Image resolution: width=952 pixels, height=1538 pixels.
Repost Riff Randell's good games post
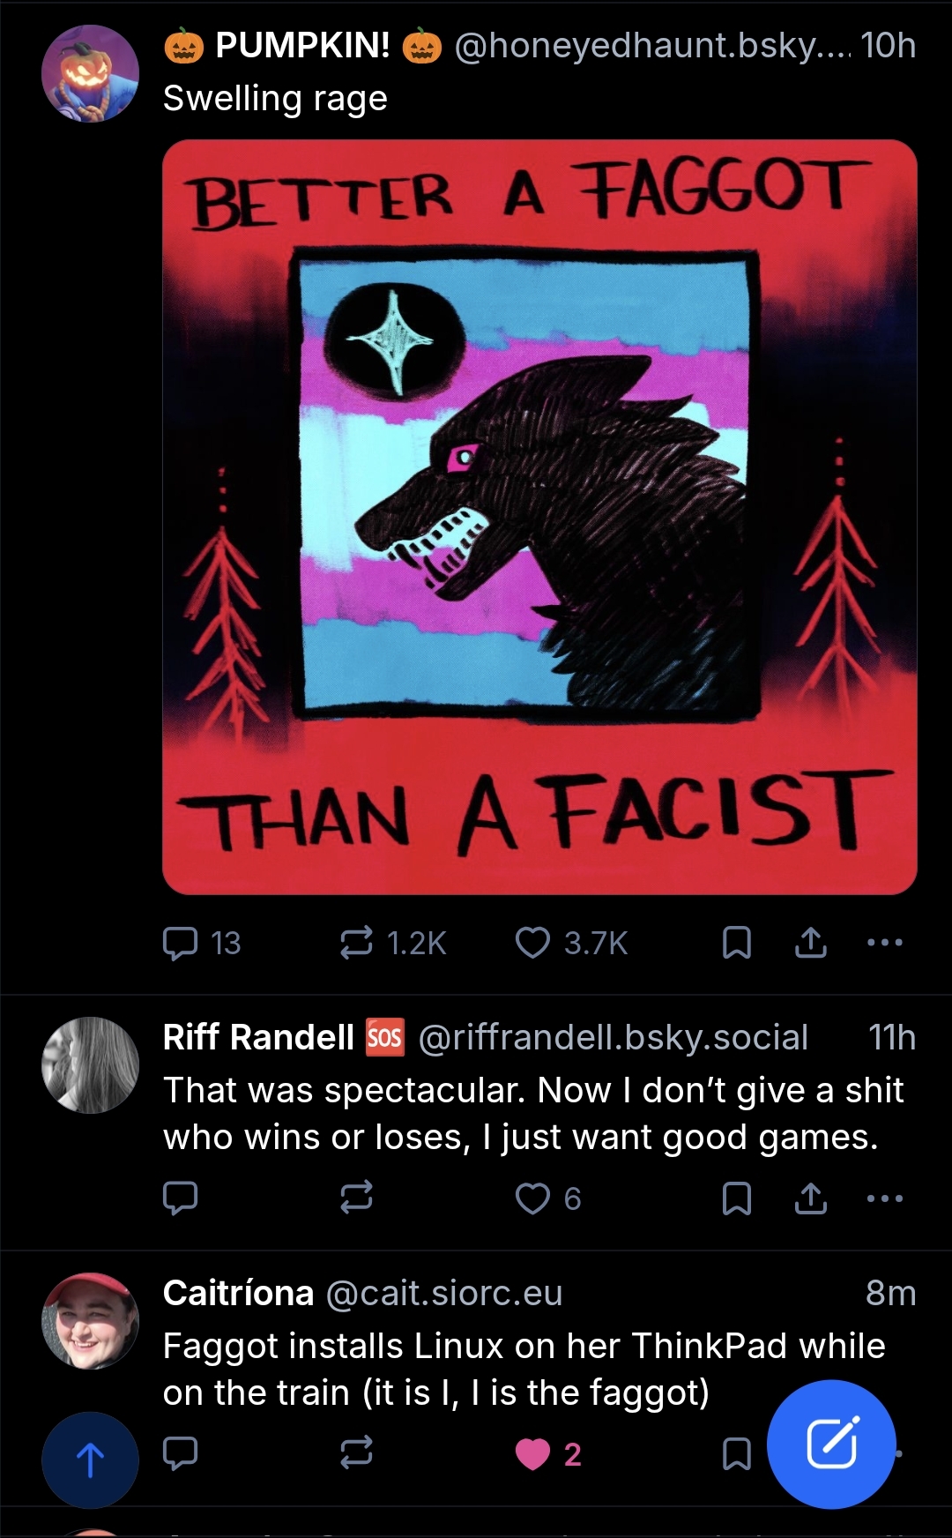tap(356, 1198)
